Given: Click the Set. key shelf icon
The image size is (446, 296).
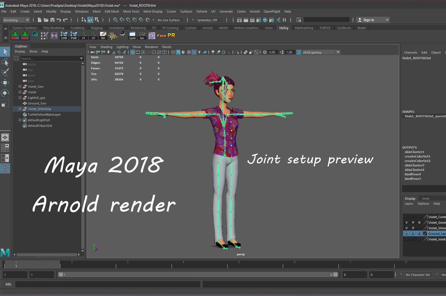Looking at the screenshot, I should [x=142, y=36].
